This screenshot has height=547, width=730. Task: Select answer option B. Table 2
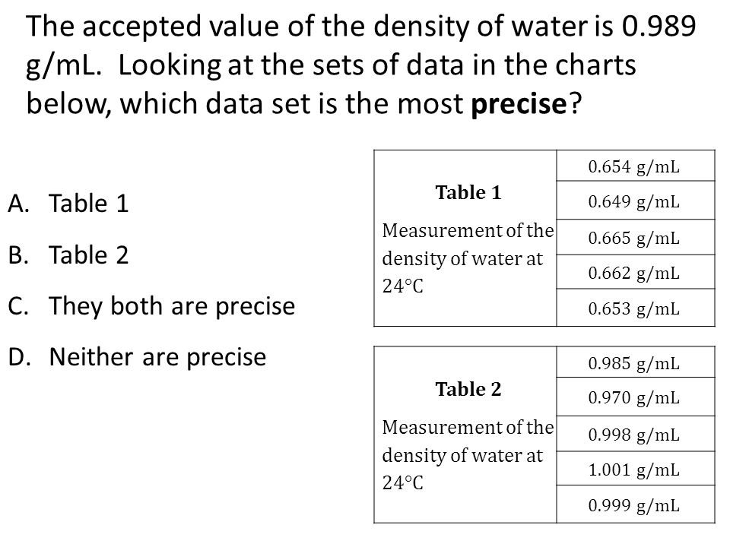(x=68, y=255)
